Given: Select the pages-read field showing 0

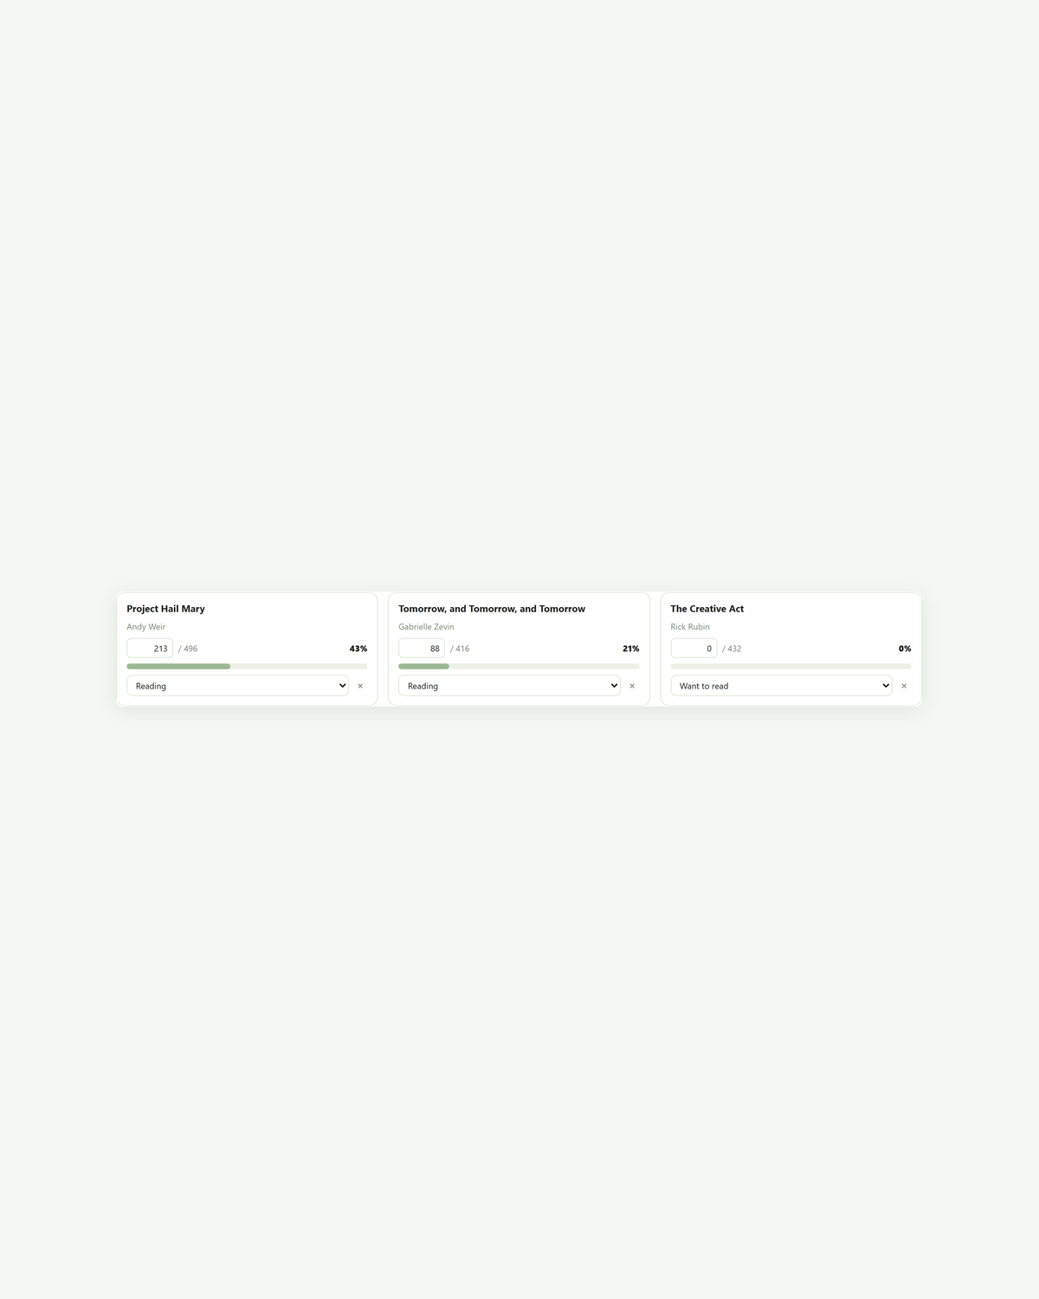Looking at the screenshot, I should pos(694,649).
